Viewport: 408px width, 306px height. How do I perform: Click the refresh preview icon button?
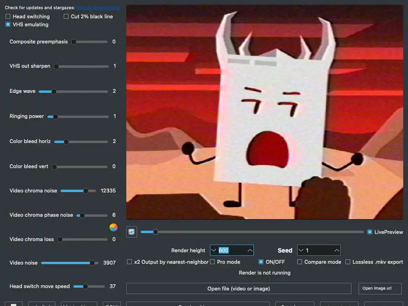[x=131, y=232]
